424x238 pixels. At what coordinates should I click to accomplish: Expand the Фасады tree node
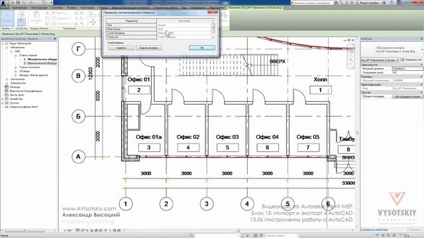click(15, 75)
